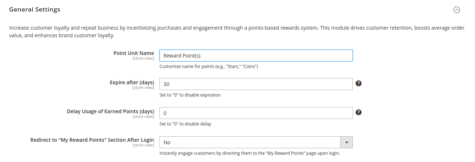Click the "Instantly engage customers" hint text

pos(250,153)
